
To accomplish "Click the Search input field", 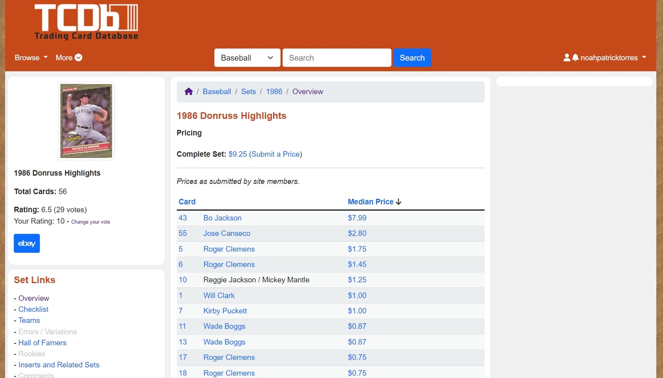I will (337, 58).
